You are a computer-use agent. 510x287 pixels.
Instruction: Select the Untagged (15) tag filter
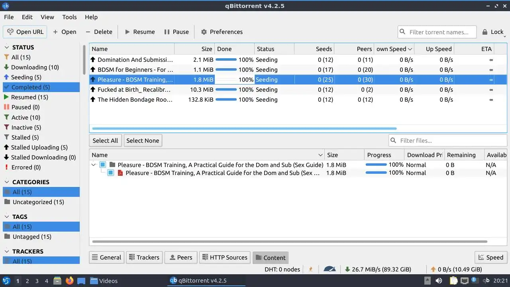(41, 237)
